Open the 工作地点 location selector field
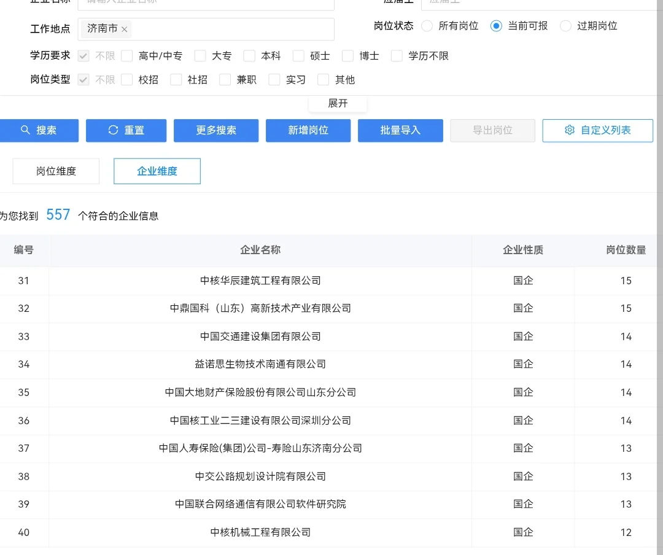 point(206,29)
